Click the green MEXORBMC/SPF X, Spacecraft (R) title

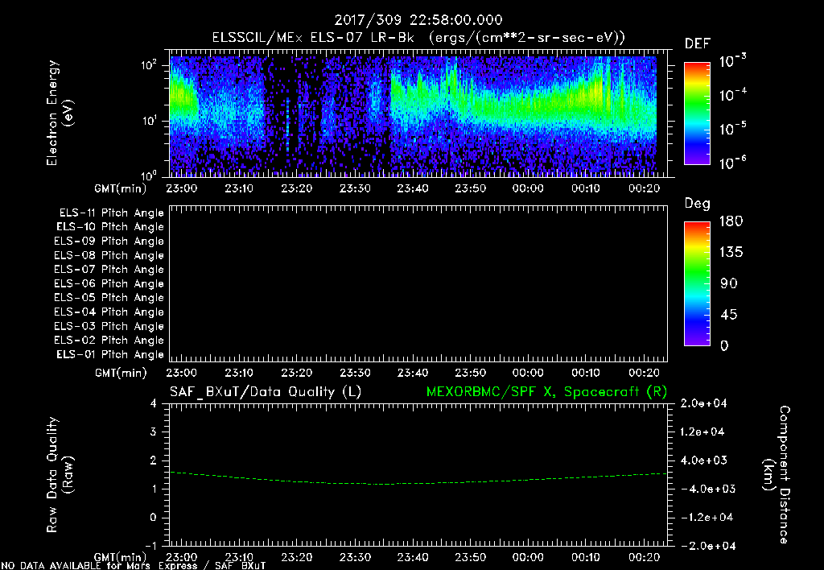[x=546, y=392]
